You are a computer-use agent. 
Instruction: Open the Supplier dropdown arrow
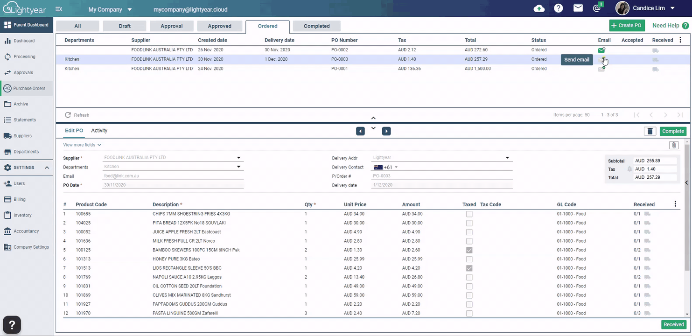click(238, 158)
